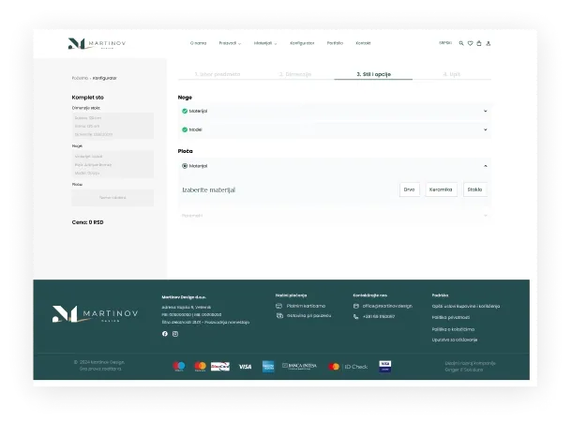The image size is (571, 424).
Task: Click the Konfigurator breadcrumb
Action: point(104,78)
